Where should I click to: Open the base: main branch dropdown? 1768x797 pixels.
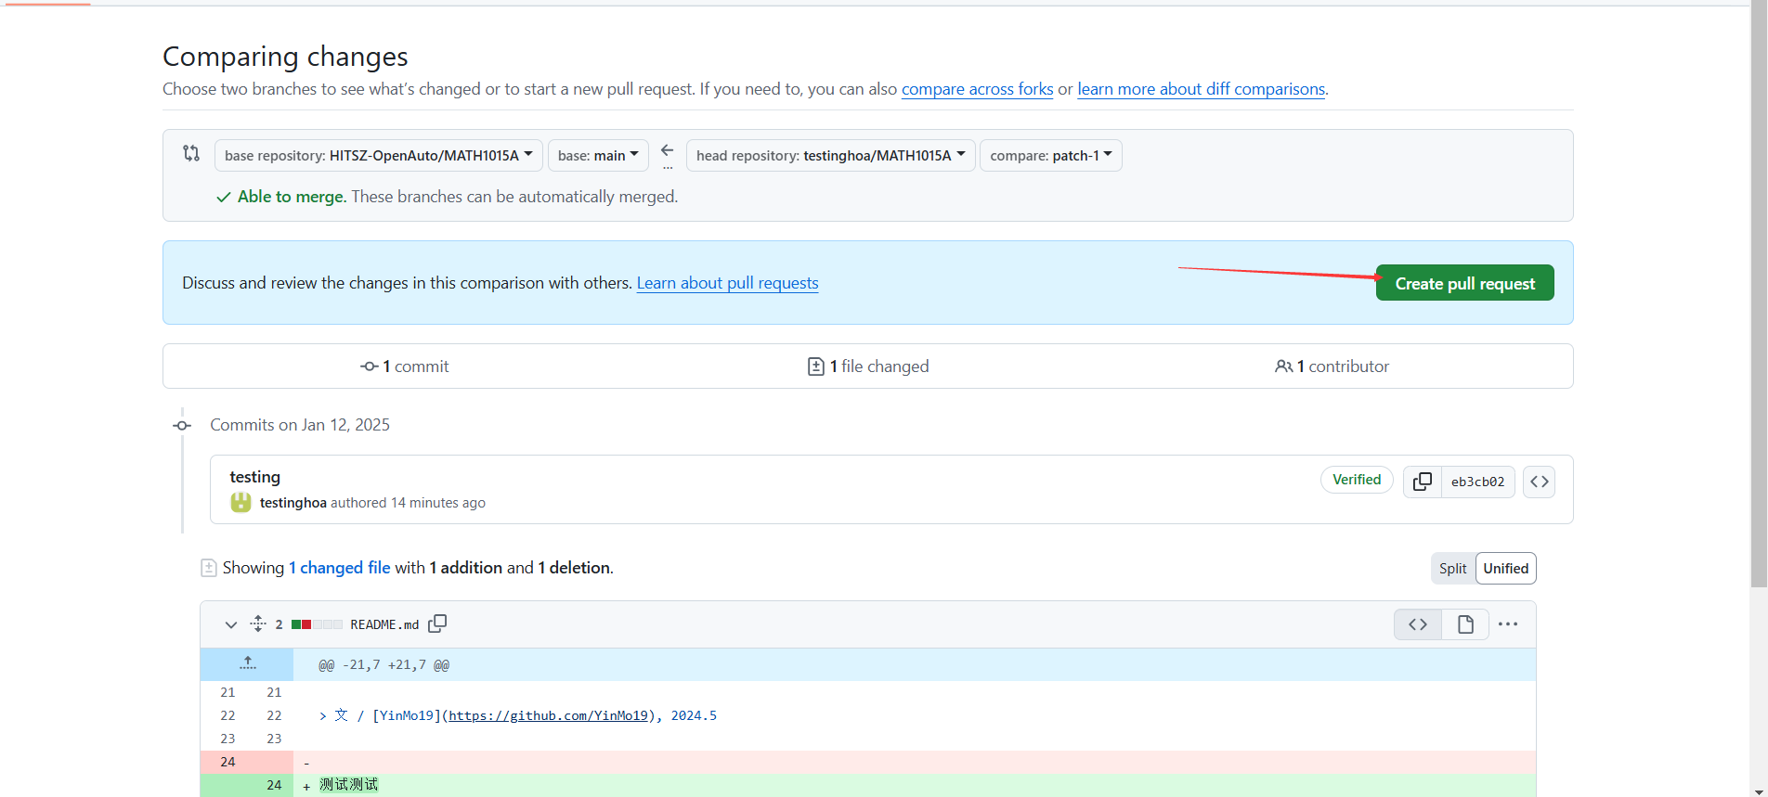click(598, 156)
